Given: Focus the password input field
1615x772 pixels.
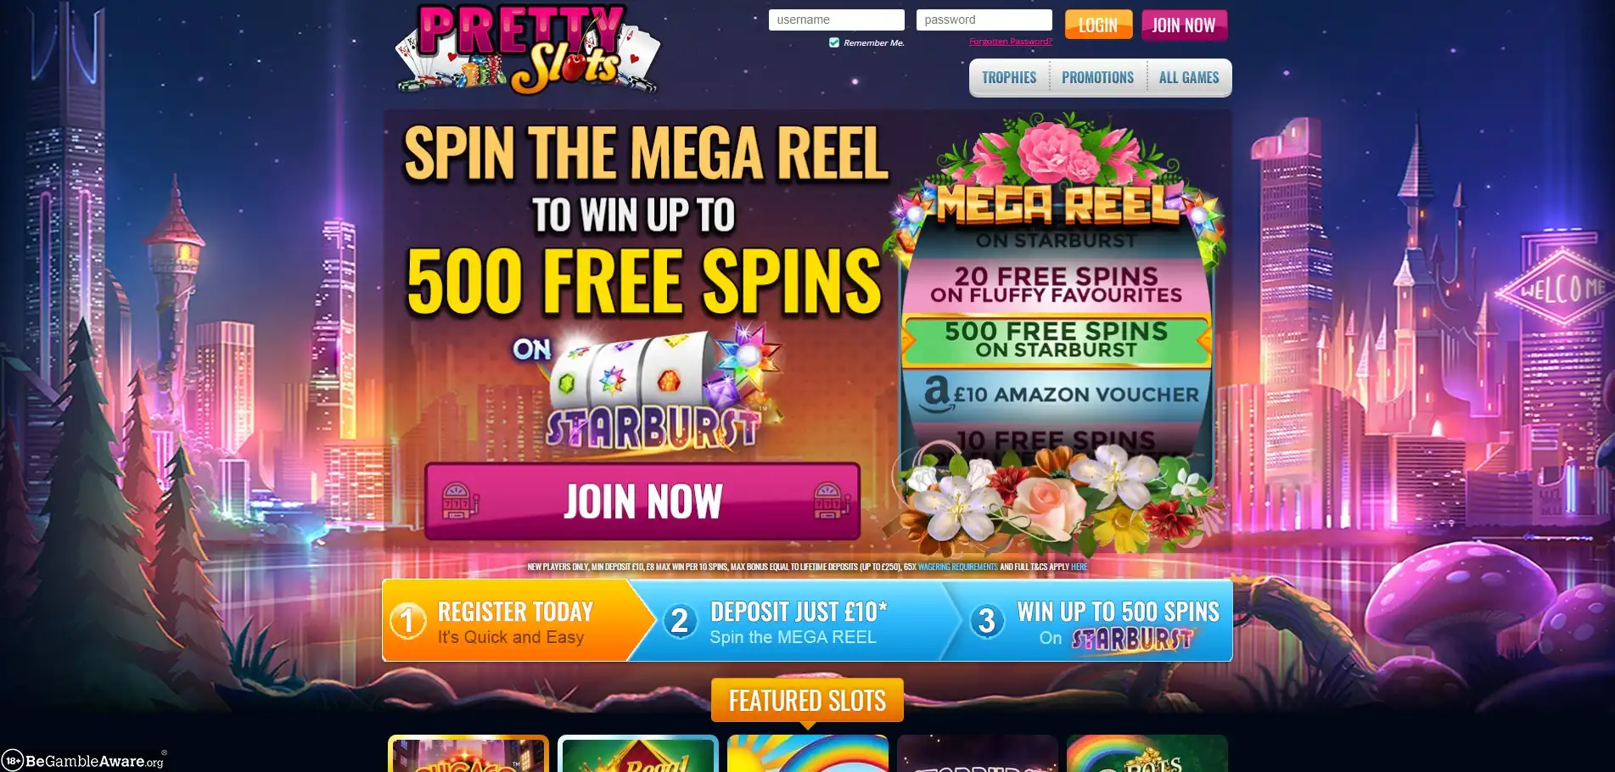Looking at the screenshot, I should [x=984, y=20].
